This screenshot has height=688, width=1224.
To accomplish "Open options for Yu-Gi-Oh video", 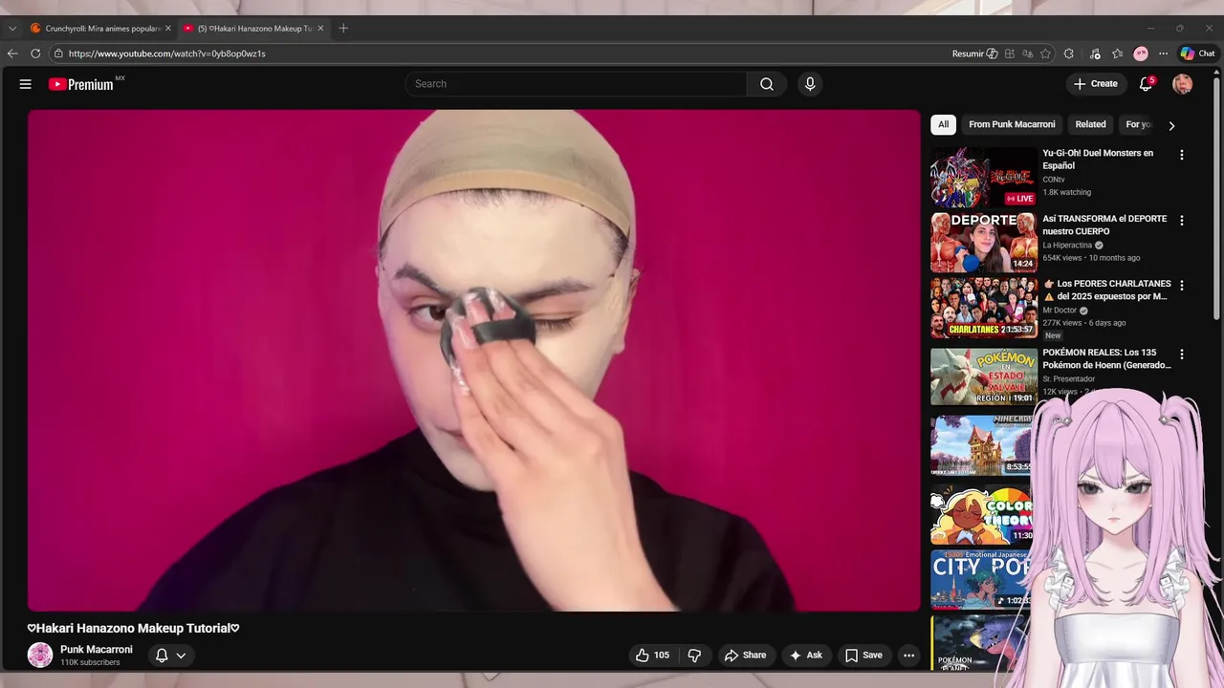I will [1181, 155].
